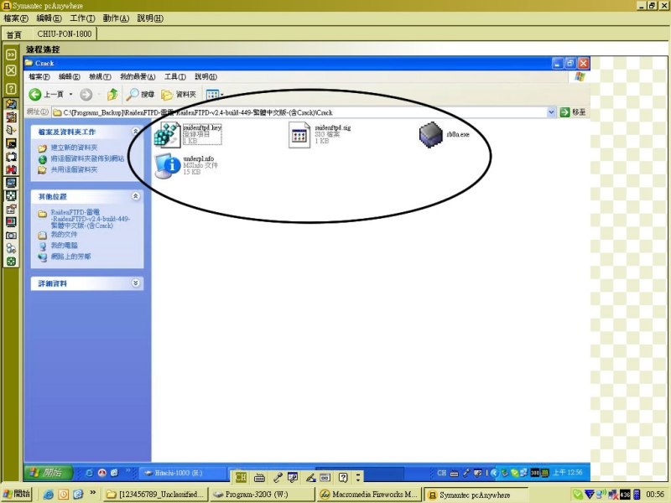Open the 123456789_Unclassified taskbar folder
Image resolution: width=671 pixels, height=503 pixels.
coord(157,495)
